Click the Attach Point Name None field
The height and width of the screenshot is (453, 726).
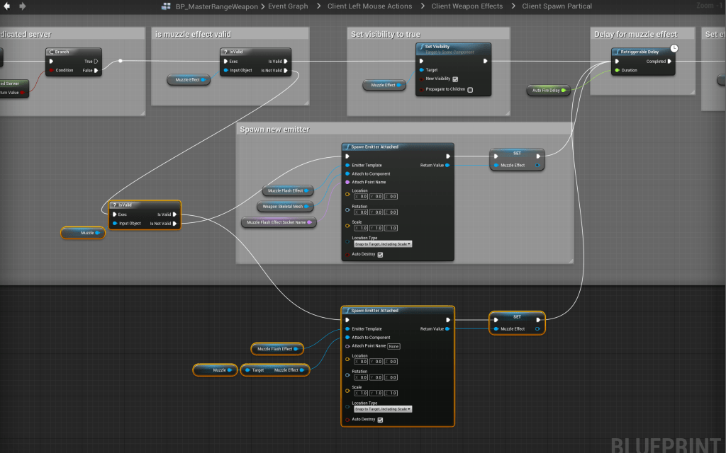[x=393, y=346]
